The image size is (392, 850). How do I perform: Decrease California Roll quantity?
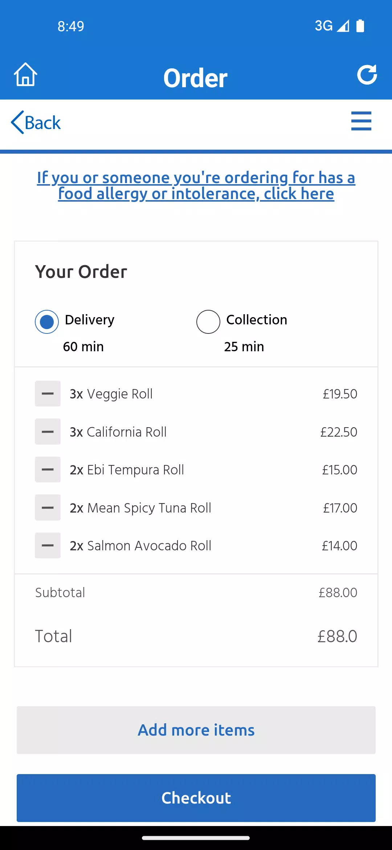click(x=48, y=432)
